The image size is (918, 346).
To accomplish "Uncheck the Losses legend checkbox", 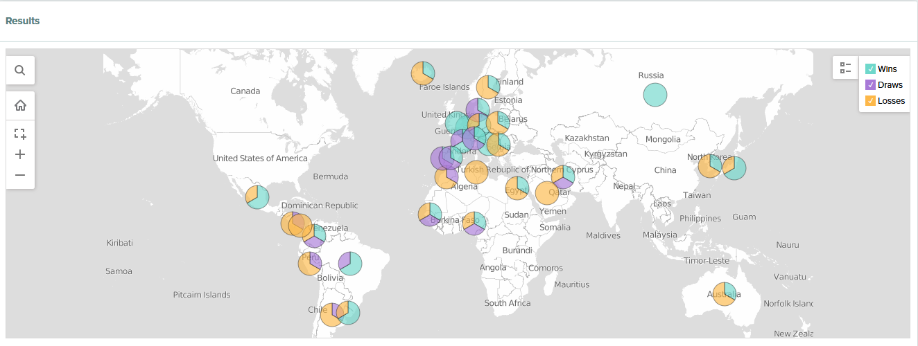I will coord(870,101).
